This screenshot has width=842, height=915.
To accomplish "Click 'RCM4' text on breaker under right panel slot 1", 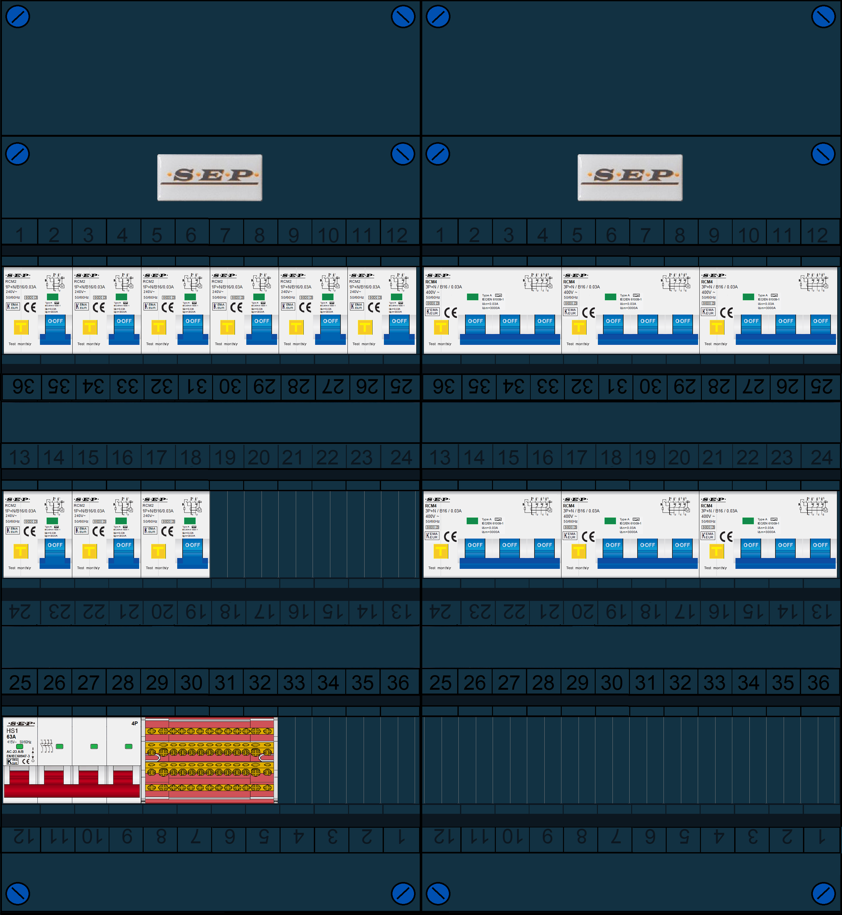I will pos(431,282).
